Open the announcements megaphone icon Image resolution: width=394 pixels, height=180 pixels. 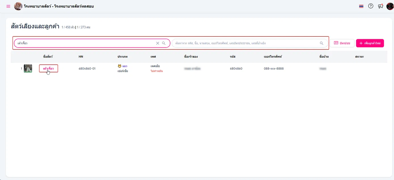[380, 6]
